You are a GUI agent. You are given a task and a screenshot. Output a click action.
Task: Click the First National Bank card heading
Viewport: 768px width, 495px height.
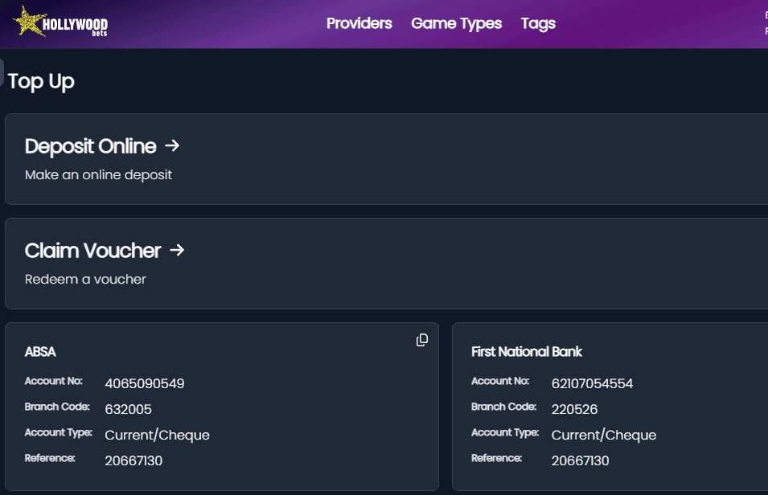click(526, 352)
